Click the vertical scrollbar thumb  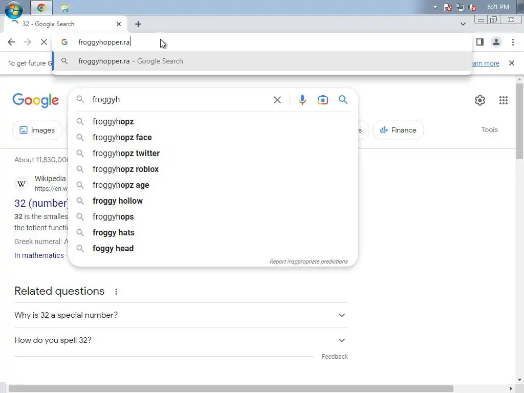[x=519, y=121]
